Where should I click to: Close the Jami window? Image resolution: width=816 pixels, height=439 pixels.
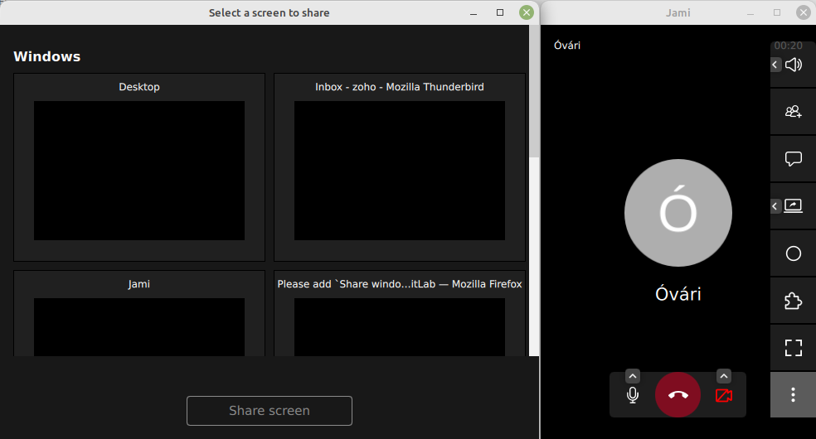[804, 12]
